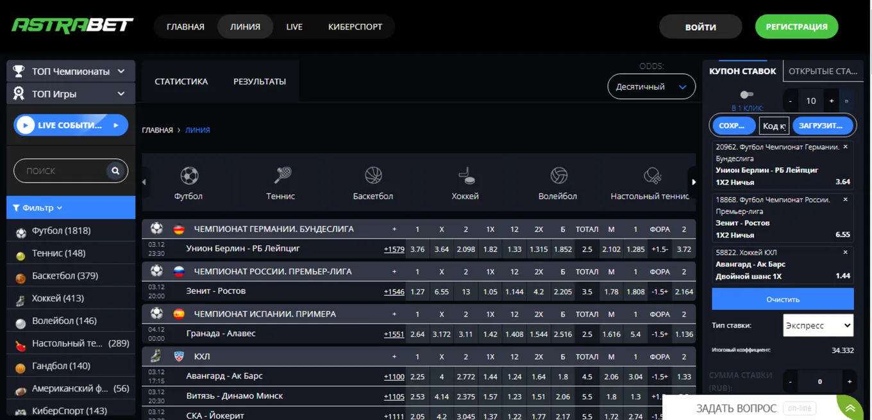Click the Загрузить coupon button
The height and width of the screenshot is (420, 872).
pyautogui.click(x=823, y=125)
